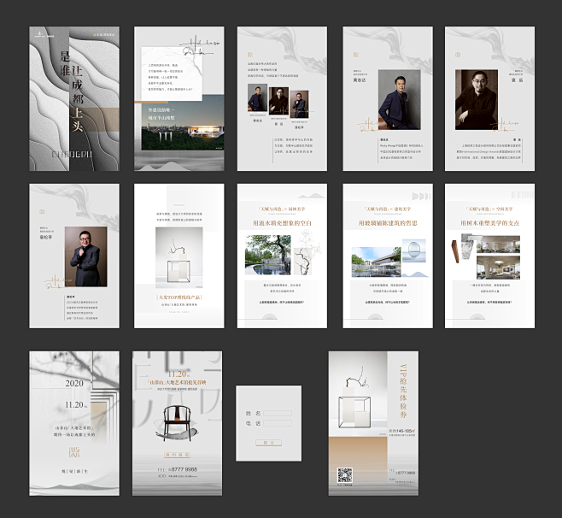Click the 电话 phone input field
This screenshot has width=562, height=518.
point(278,423)
